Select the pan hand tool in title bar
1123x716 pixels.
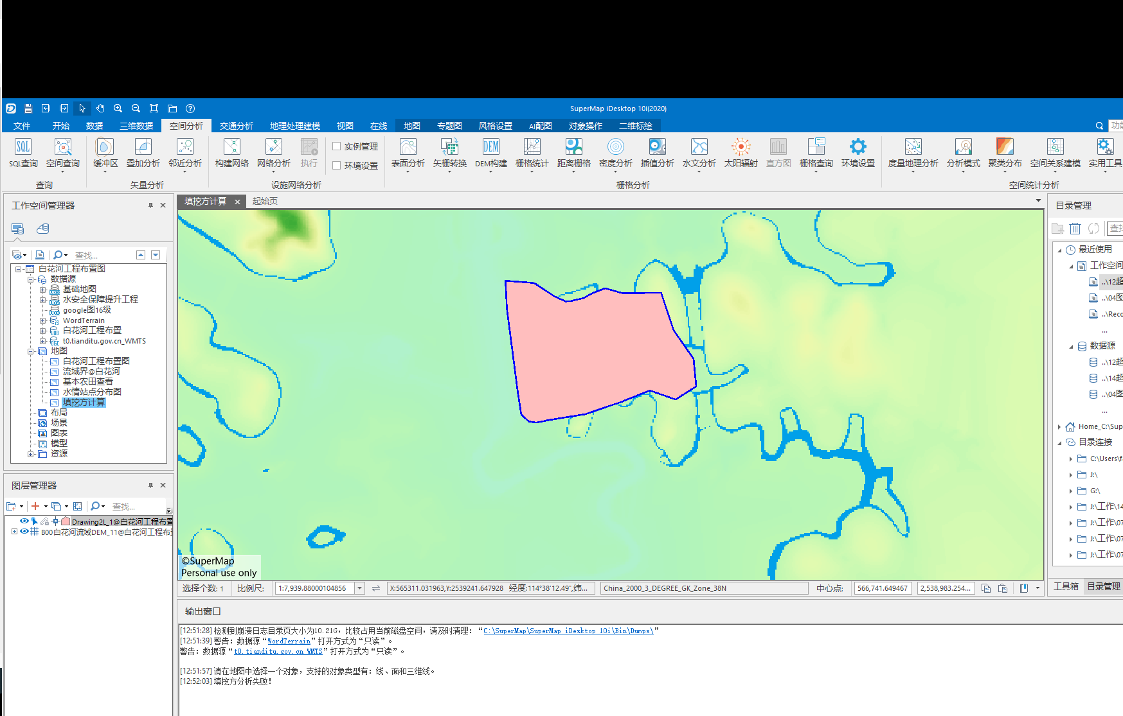(x=100, y=109)
